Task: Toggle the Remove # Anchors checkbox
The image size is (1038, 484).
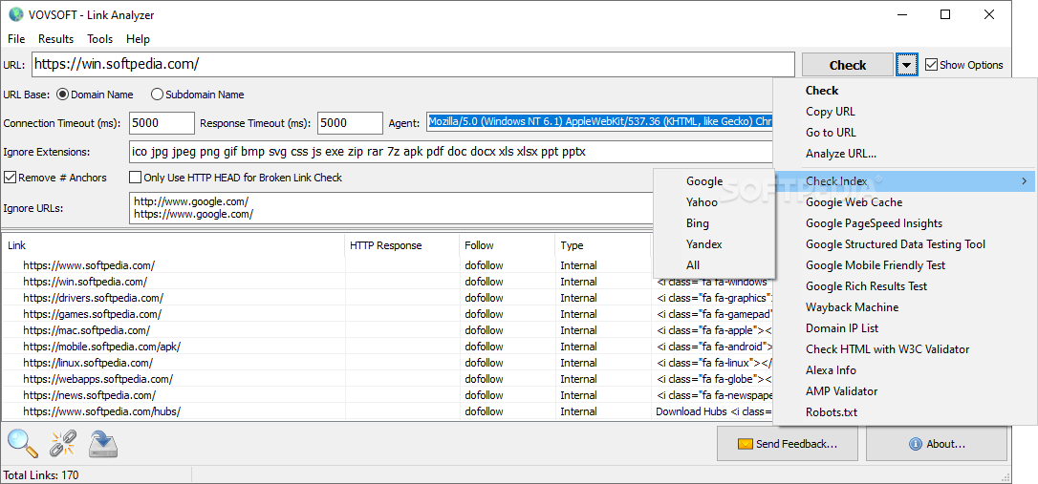Action: click(x=10, y=178)
